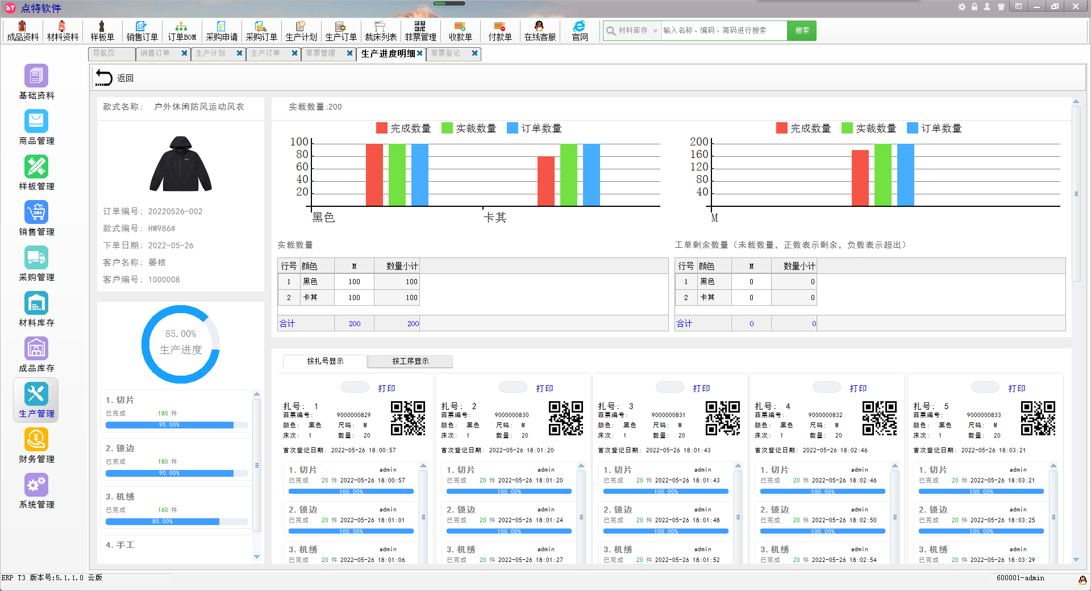Open 在线客服 toolbar icon
The image size is (1091, 591).
pos(540,31)
